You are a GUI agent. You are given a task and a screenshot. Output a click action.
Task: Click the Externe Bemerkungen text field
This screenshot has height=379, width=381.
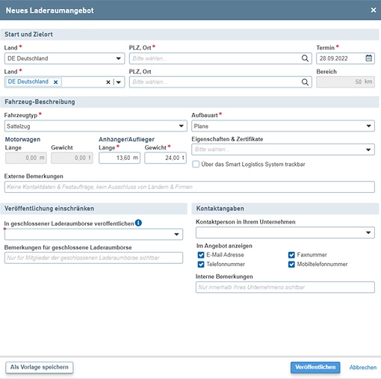point(190,187)
